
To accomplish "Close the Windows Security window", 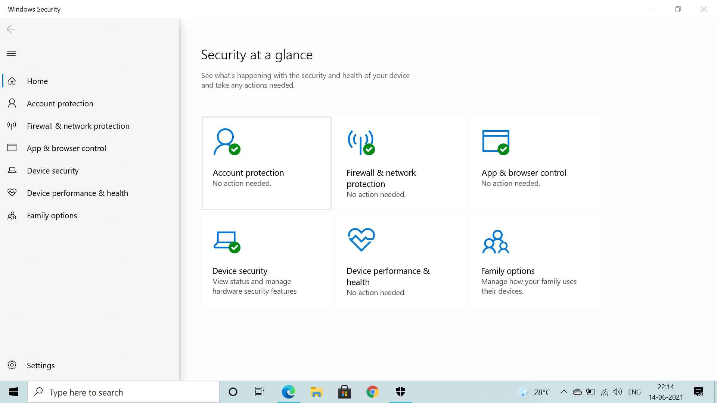I will coord(704,9).
